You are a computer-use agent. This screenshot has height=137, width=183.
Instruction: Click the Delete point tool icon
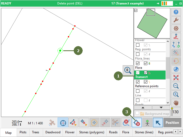pyautogui.click(x=137, y=123)
